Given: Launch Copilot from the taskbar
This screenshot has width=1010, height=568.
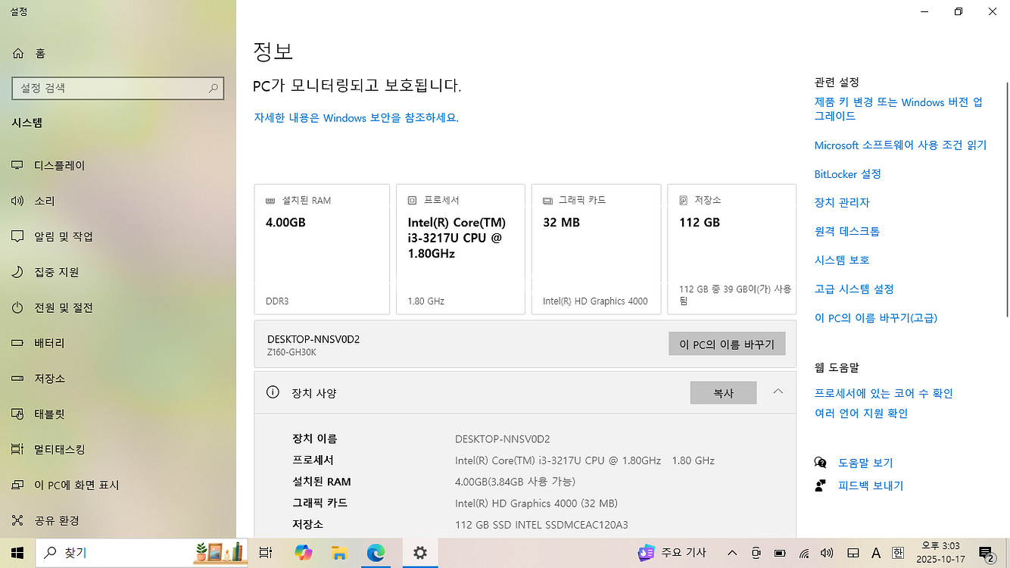Looking at the screenshot, I should [x=304, y=552].
